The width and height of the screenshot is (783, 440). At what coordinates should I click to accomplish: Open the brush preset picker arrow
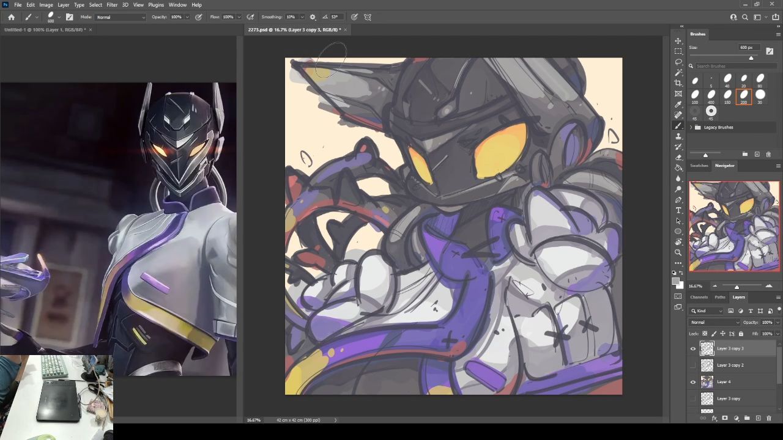pyautogui.click(x=59, y=17)
